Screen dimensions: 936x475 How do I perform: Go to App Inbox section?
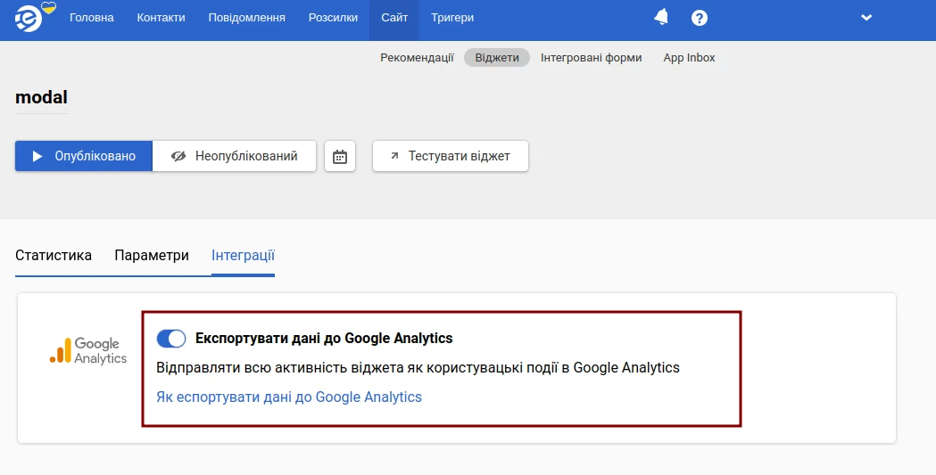click(x=689, y=58)
